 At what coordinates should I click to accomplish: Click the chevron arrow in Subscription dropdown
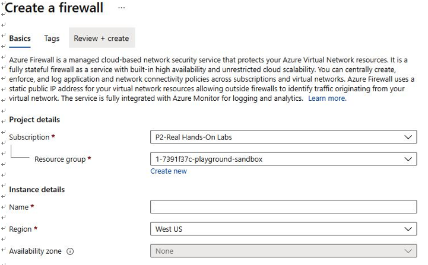(x=408, y=137)
